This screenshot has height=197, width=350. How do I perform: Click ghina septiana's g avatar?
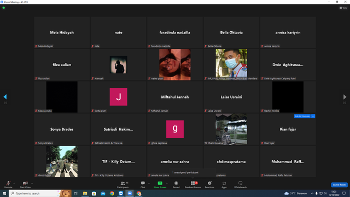[175, 129]
